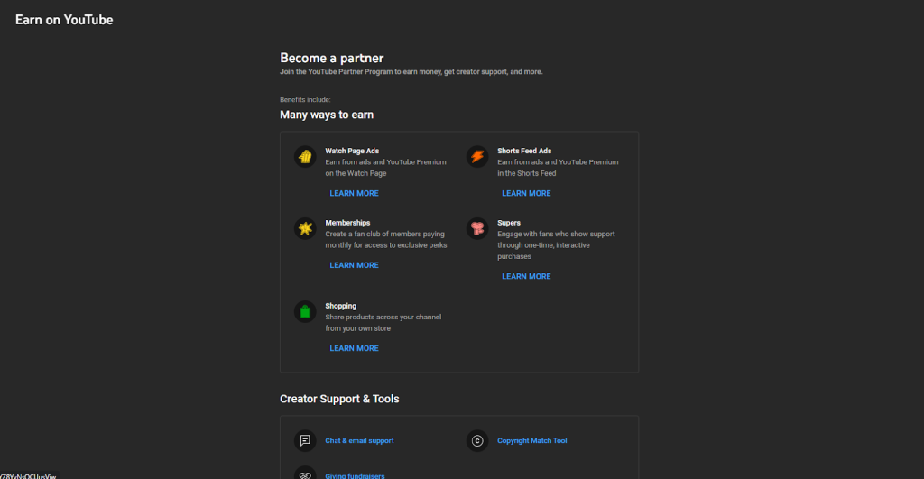Click the Supers heart icon
The width and height of the screenshot is (924, 479).
[x=477, y=228]
